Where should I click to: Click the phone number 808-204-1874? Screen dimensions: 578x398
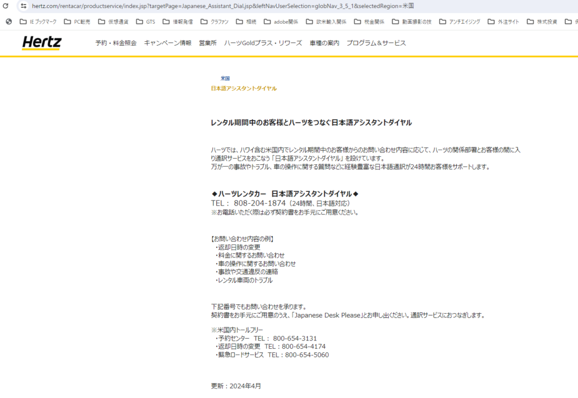pos(260,203)
